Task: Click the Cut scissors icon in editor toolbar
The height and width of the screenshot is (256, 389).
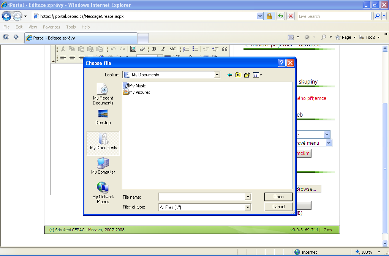Action: point(63,49)
